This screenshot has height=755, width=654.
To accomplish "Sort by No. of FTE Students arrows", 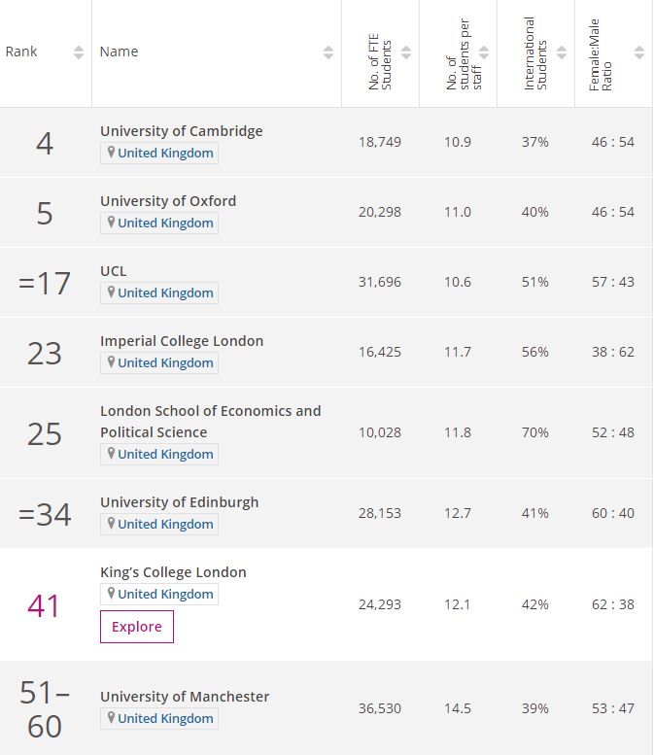I will click(406, 52).
